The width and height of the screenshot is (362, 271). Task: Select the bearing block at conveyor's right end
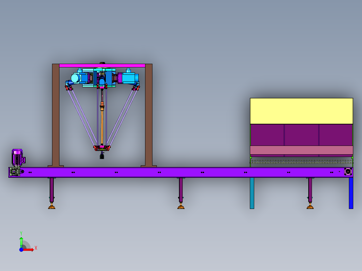[x=348, y=172]
